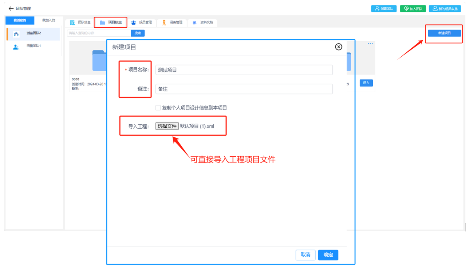Click the 测量团队1 people icon
Screen dimensions: 466x268
point(16,47)
